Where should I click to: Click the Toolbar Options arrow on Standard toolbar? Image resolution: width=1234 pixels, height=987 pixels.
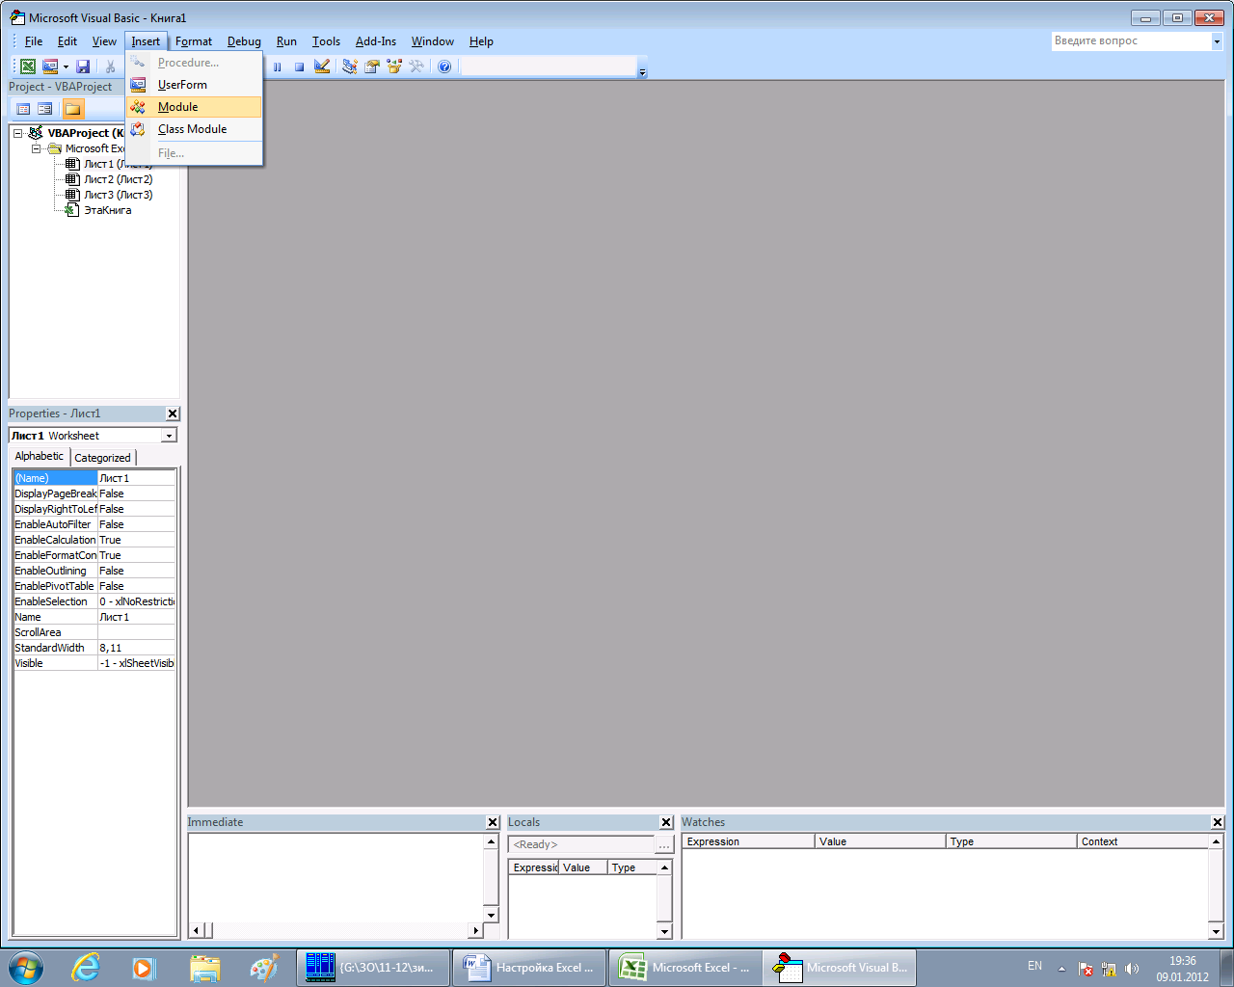coord(643,67)
